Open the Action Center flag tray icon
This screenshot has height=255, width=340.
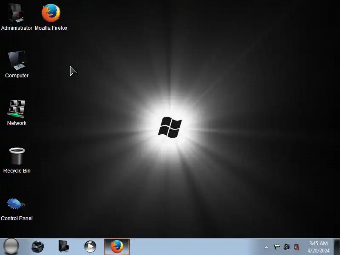[x=277, y=247]
